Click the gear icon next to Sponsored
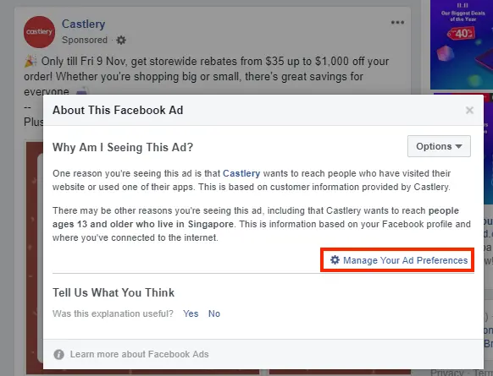The image size is (493, 376). click(x=121, y=41)
